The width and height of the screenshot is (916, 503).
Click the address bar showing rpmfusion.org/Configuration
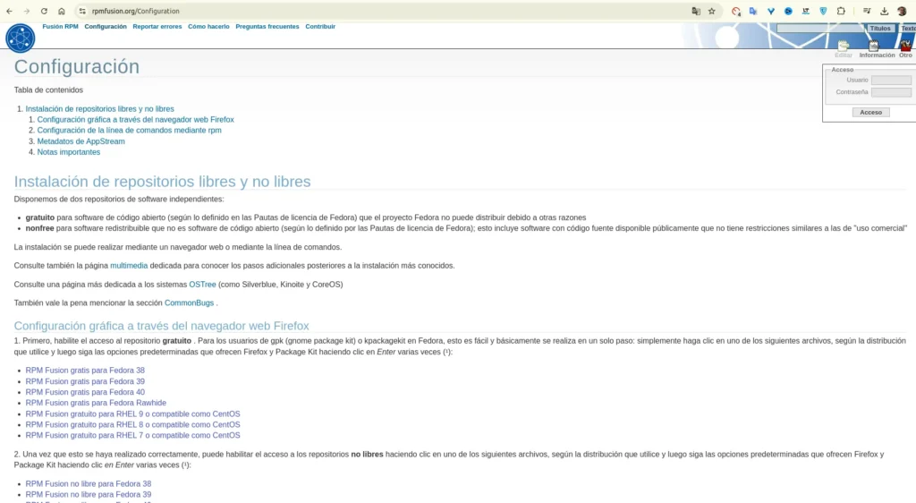tap(386, 11)
